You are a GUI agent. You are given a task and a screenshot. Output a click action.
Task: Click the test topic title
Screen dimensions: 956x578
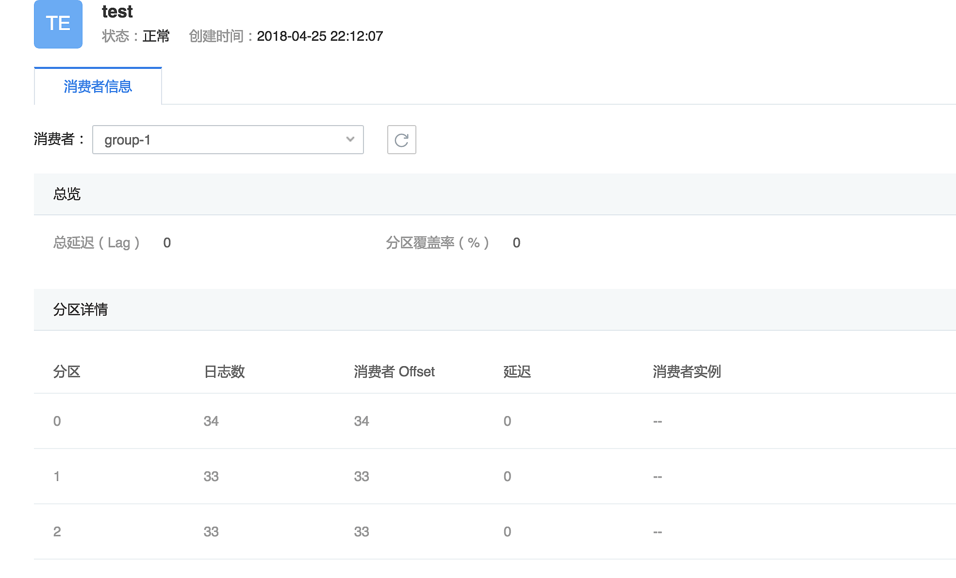(117, 12)
